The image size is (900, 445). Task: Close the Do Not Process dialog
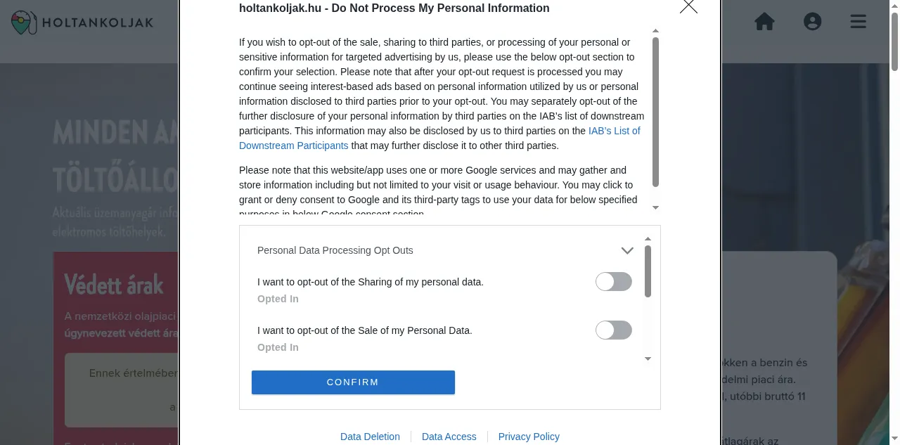point(688,6)
